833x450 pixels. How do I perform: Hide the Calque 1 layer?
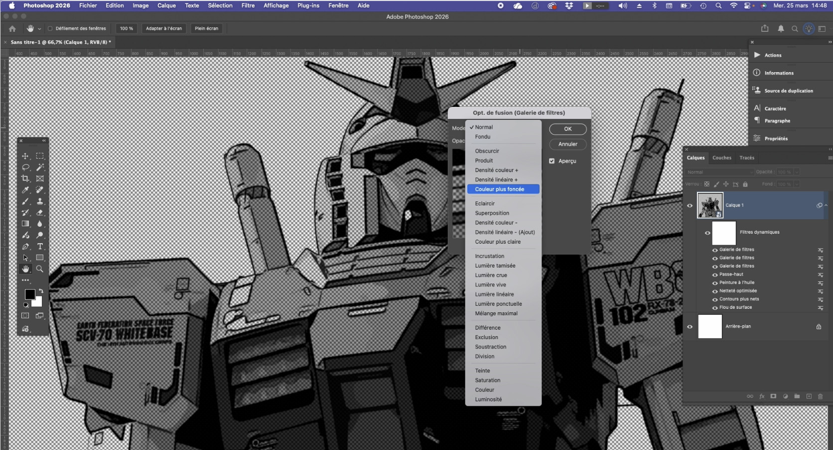(x=690, y=205)
